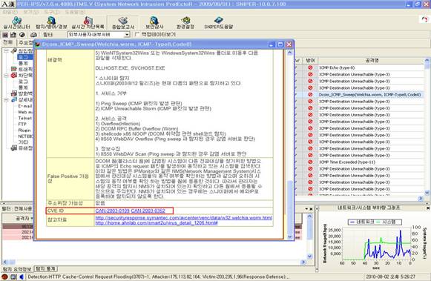The image size is (431, 281).
Task: Click the red blocked-list icon in the left tree
Action: click(x=14, y=75)
